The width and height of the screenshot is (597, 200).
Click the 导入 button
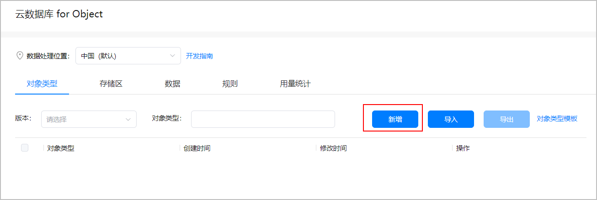451,119
